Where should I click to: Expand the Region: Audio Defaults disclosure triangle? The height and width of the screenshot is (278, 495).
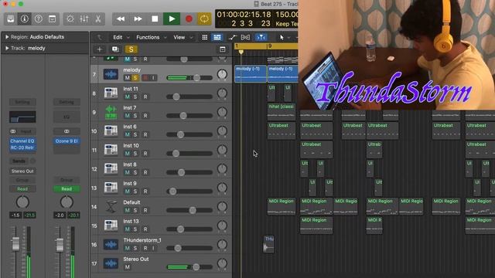click(x=7, y=37)
